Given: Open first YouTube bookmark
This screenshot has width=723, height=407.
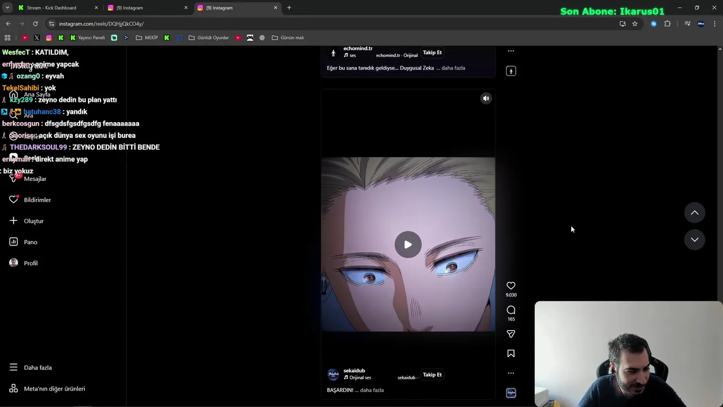Looking at the screenshot, I should coord(25,38).
